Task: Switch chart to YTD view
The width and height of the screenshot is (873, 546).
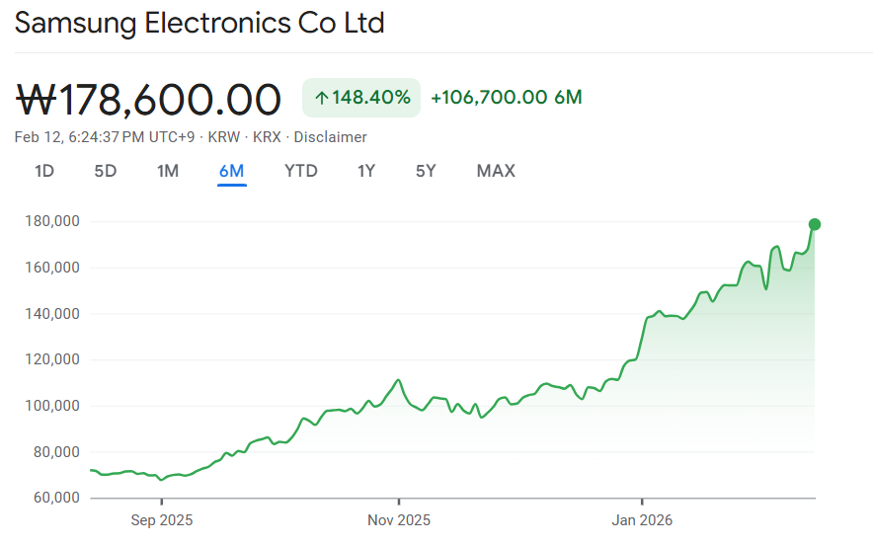Action: click(x=301, y=171)
